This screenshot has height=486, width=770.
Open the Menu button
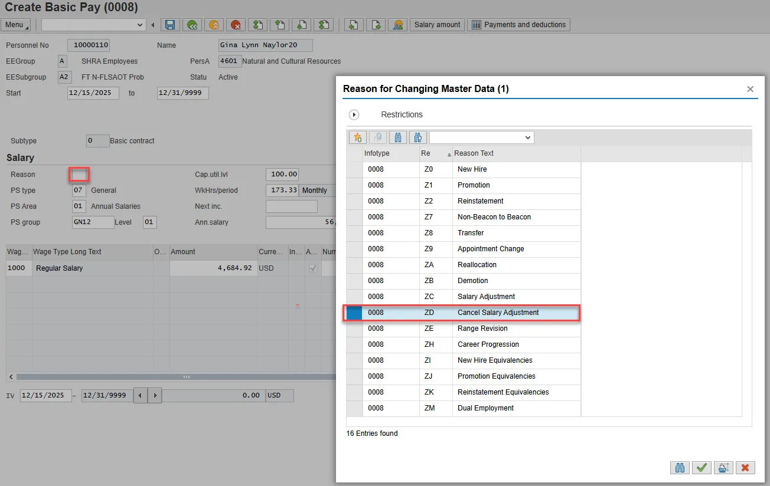[17, 25]
